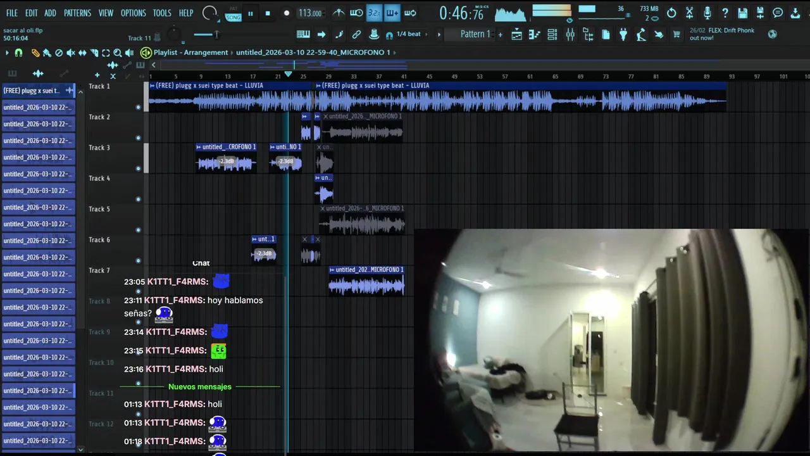The image size is (810, 456).
Task: Toggle loop recording button
Action: pos(410,13)
